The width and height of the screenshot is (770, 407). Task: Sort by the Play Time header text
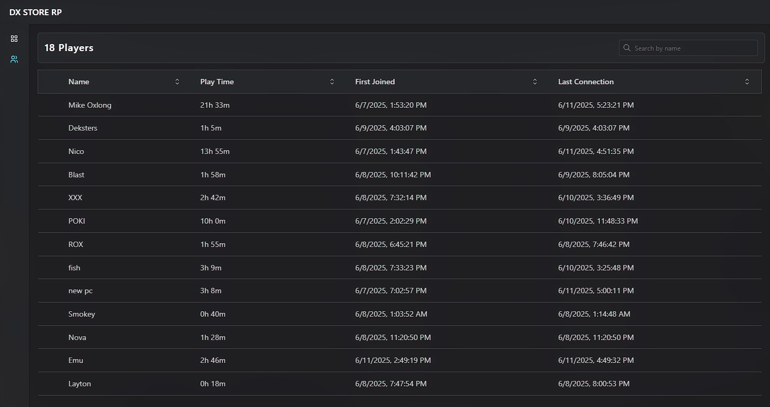click(x=216, y=82)
